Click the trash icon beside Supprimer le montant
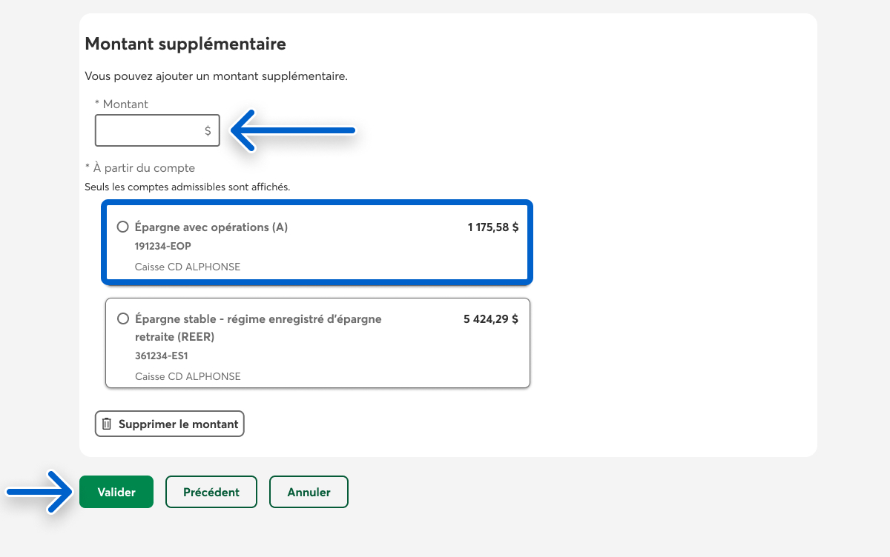890x557 pixels. (107, 424)
